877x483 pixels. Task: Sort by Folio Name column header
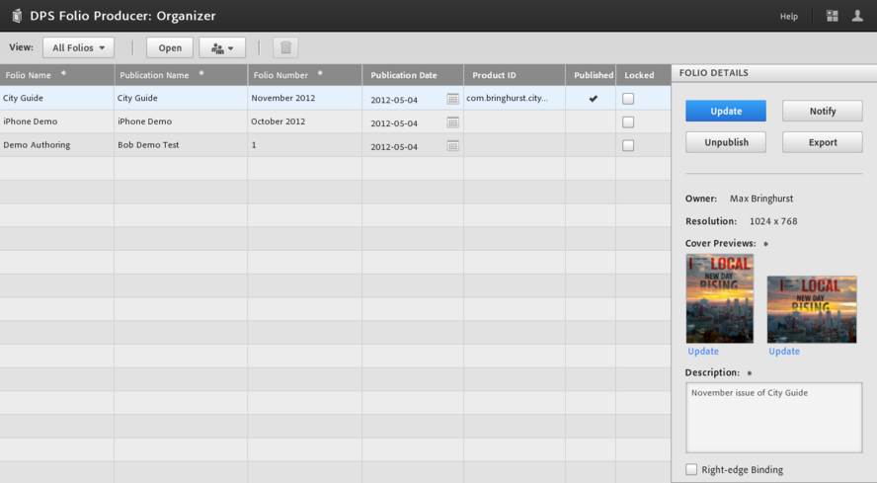[57, 75]
